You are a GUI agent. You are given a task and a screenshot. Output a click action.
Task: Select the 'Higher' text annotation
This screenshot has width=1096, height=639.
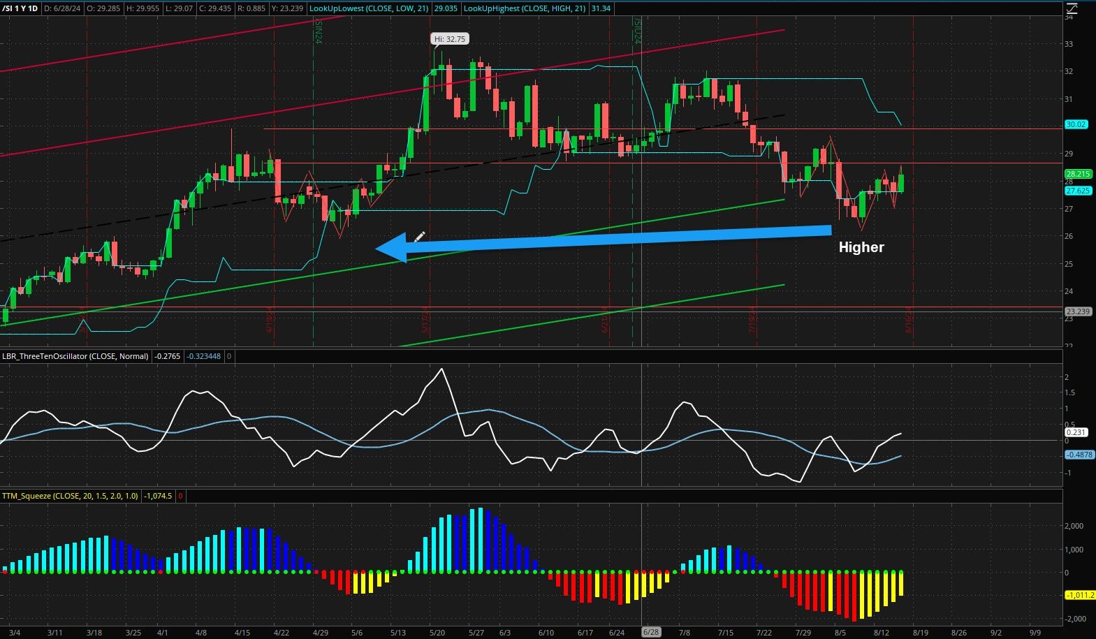[x=861, y=247]
